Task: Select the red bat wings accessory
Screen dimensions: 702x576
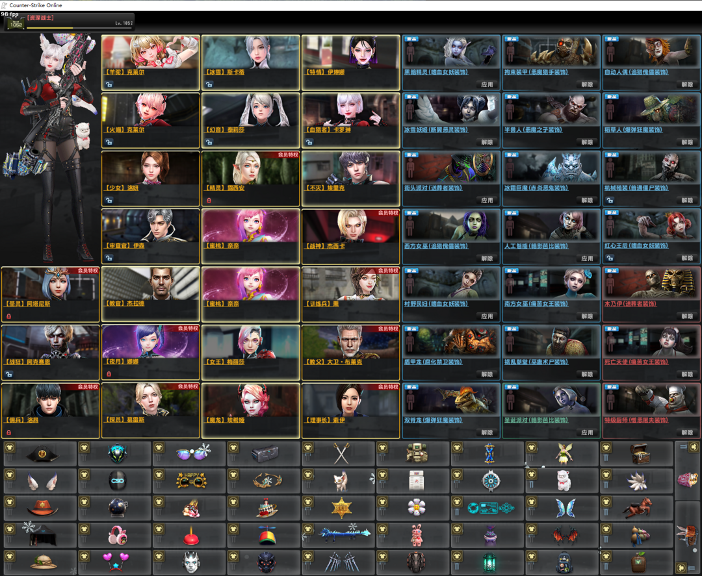Action: 565,535
